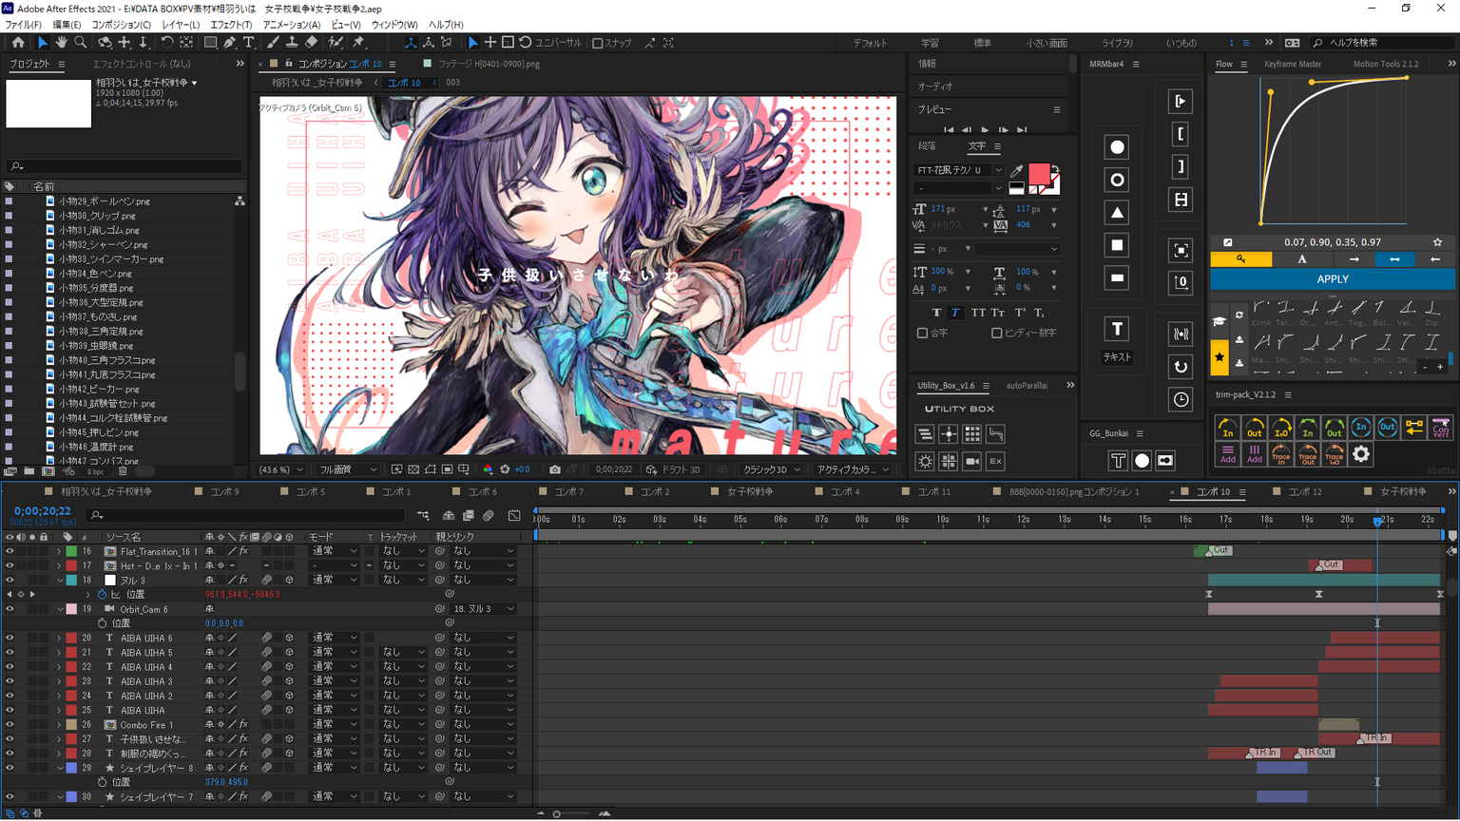Click the gear icon in trim-pack panel

pyautogui.click(x=1361, y=454)
